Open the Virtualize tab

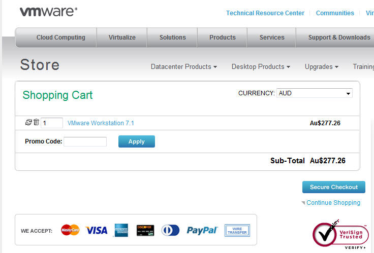click(122, 38)
